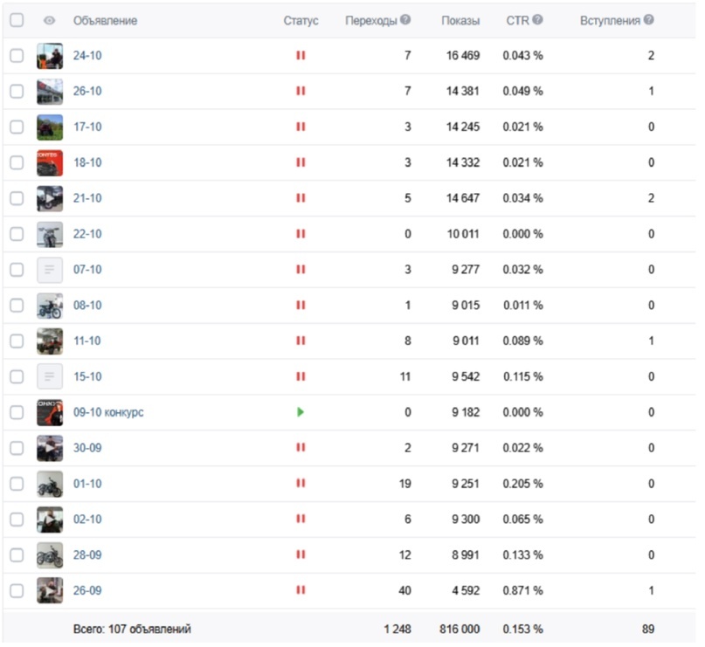Open the help icon next to Переходы
This screenshot has height=647, width=705.
(405, 20)
